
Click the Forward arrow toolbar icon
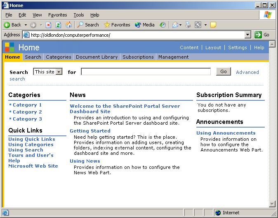coord(33,25)
